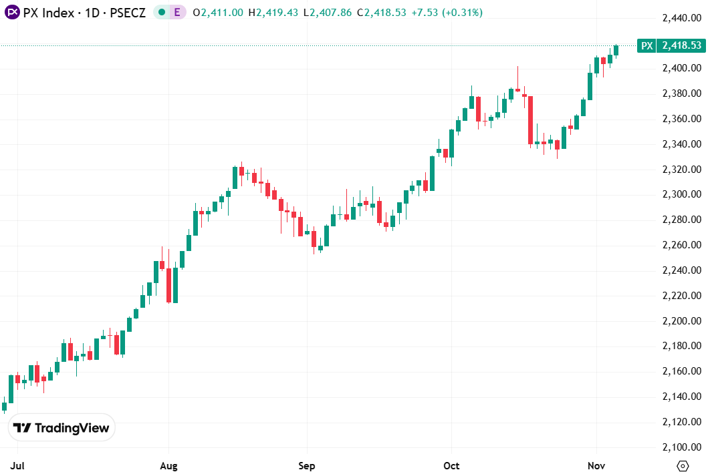Click the 2,300.00 level on price scale
The height and width of the screenshot is (476, 708).
(683, 194)
